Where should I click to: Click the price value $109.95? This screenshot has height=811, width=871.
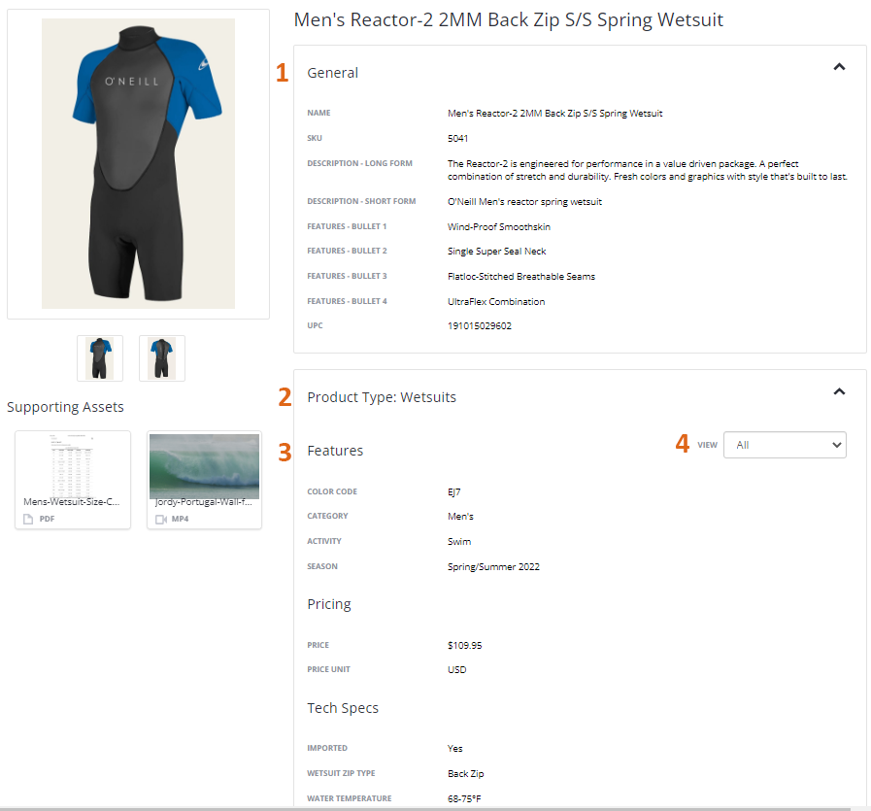point(464,646)
